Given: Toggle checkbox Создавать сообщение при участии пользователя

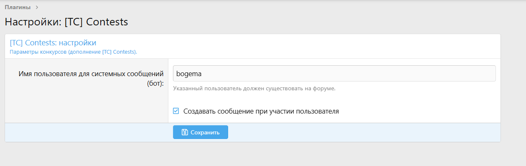Looking at the screenshot, I should (x=176, y=111).
